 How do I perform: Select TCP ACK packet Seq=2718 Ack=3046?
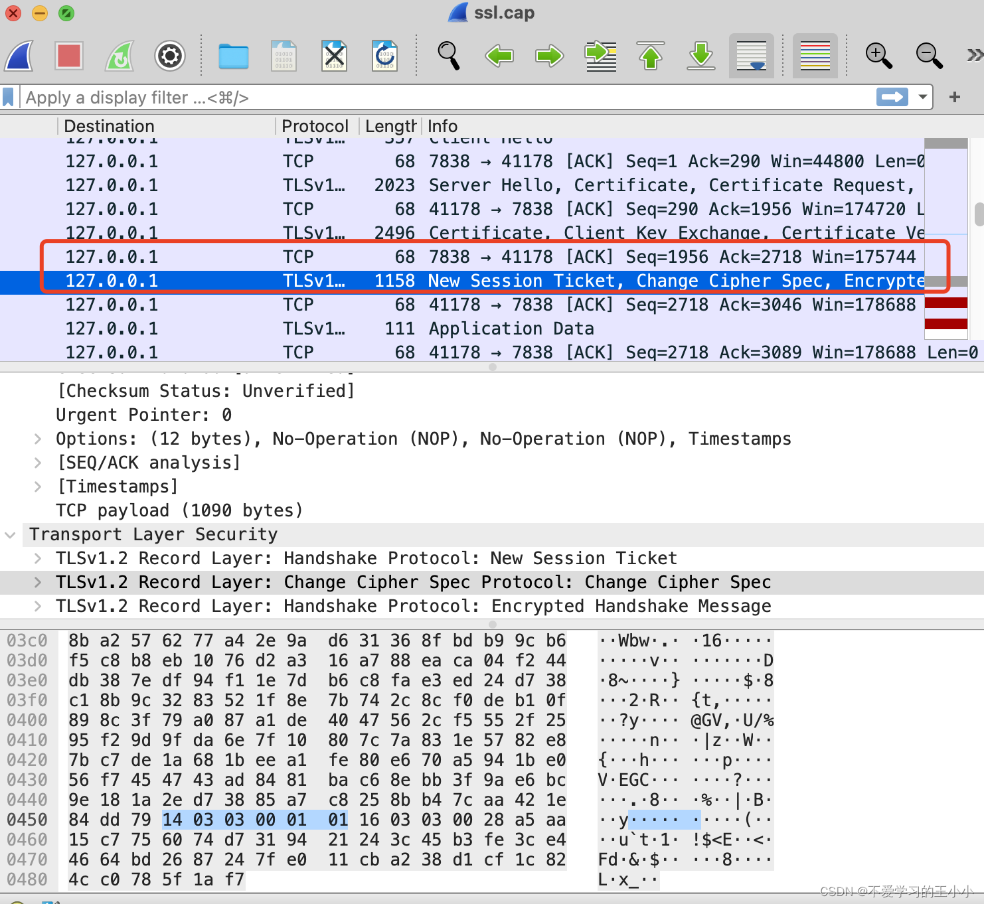[x=462, y=305]
